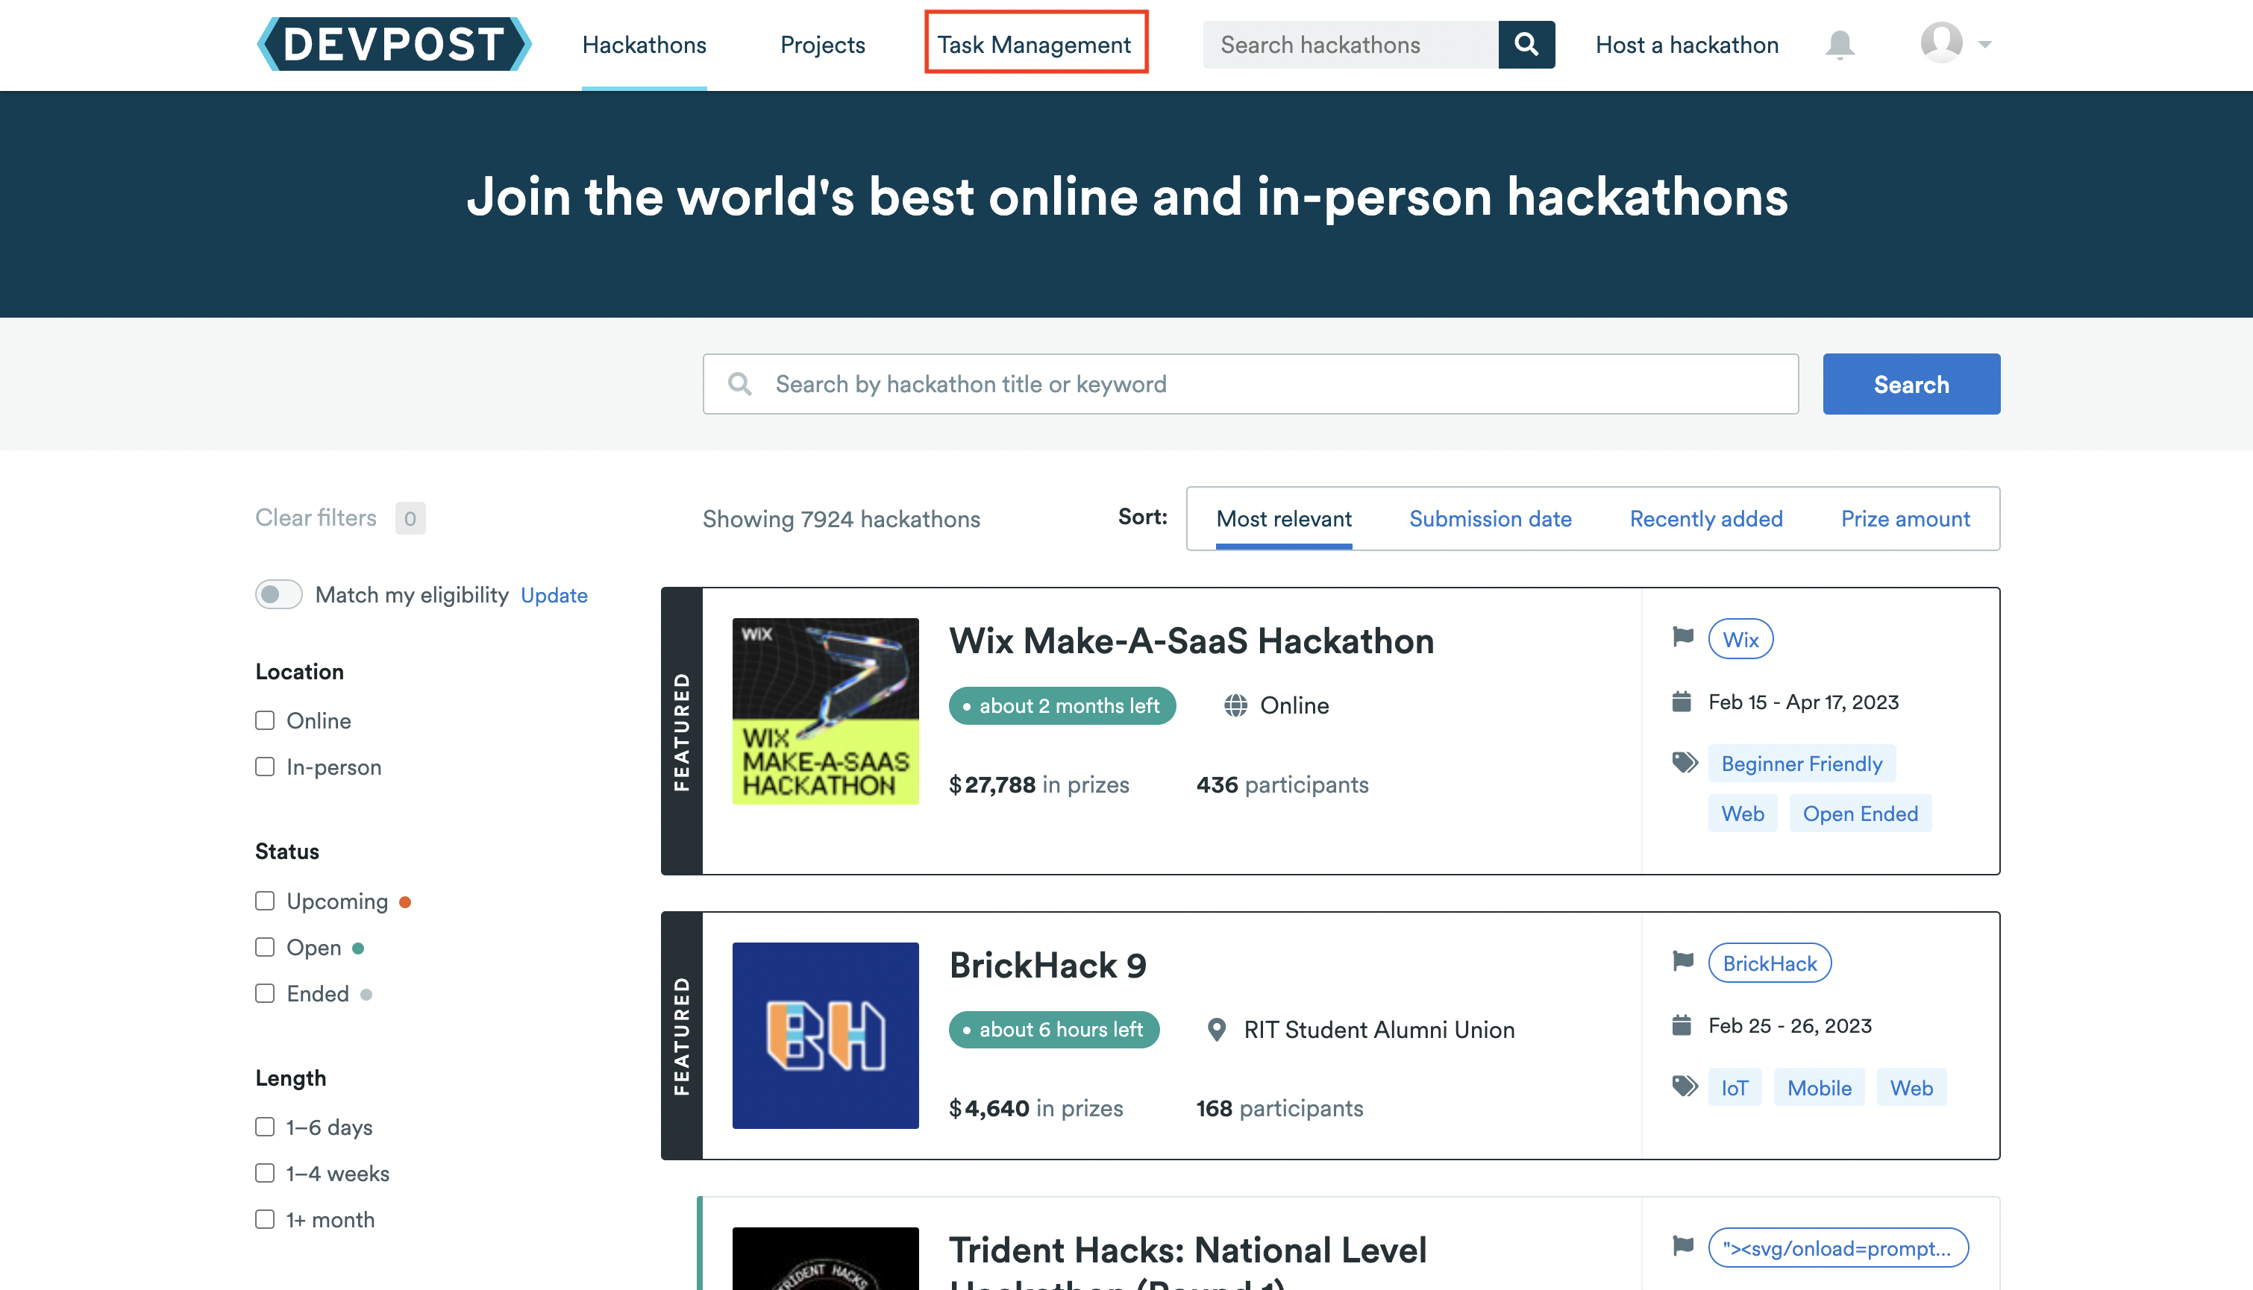The image size is (2253, 1290).
Task: Click the calendar icon next to Feb 15 - Apr 17
Action: point(1682,702)
